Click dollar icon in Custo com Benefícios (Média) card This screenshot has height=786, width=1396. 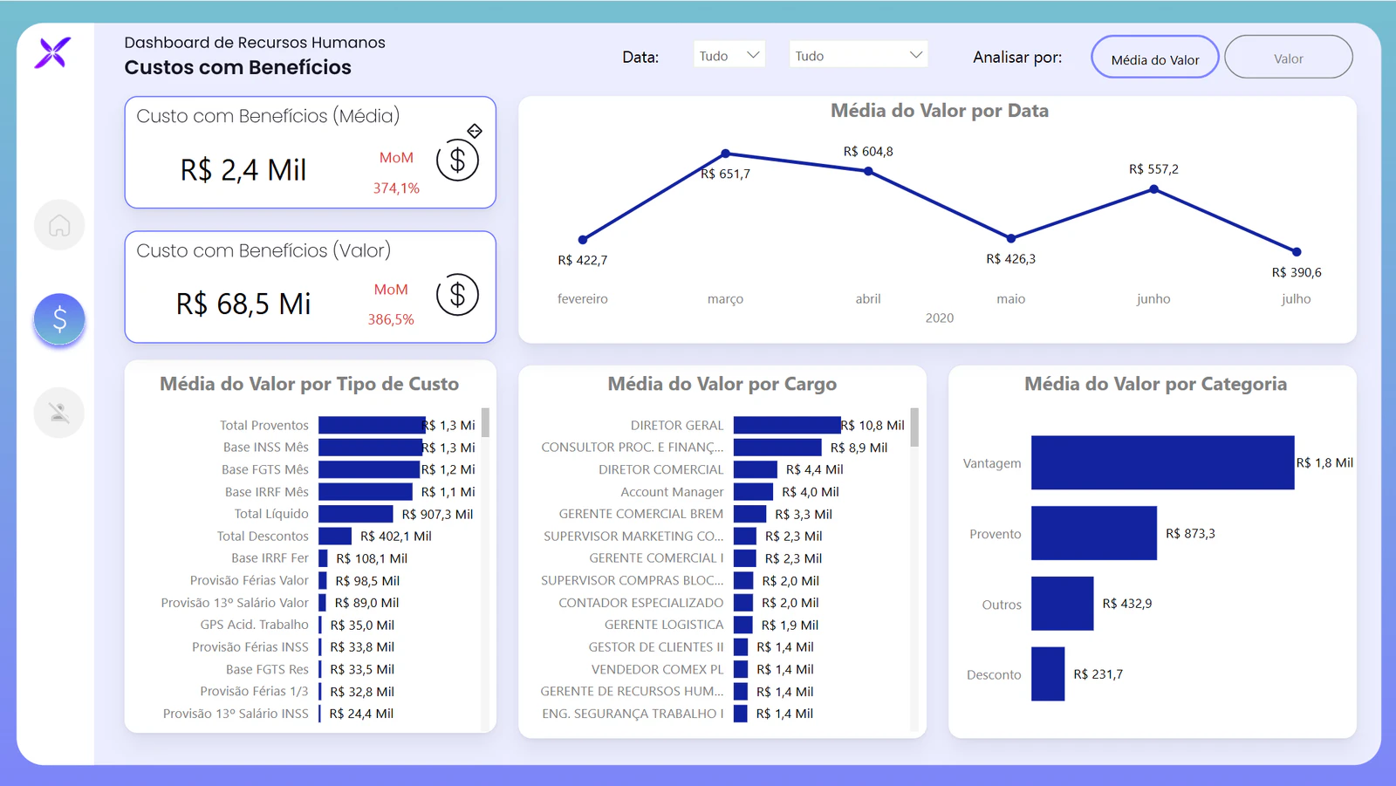[x=457, y=161]
